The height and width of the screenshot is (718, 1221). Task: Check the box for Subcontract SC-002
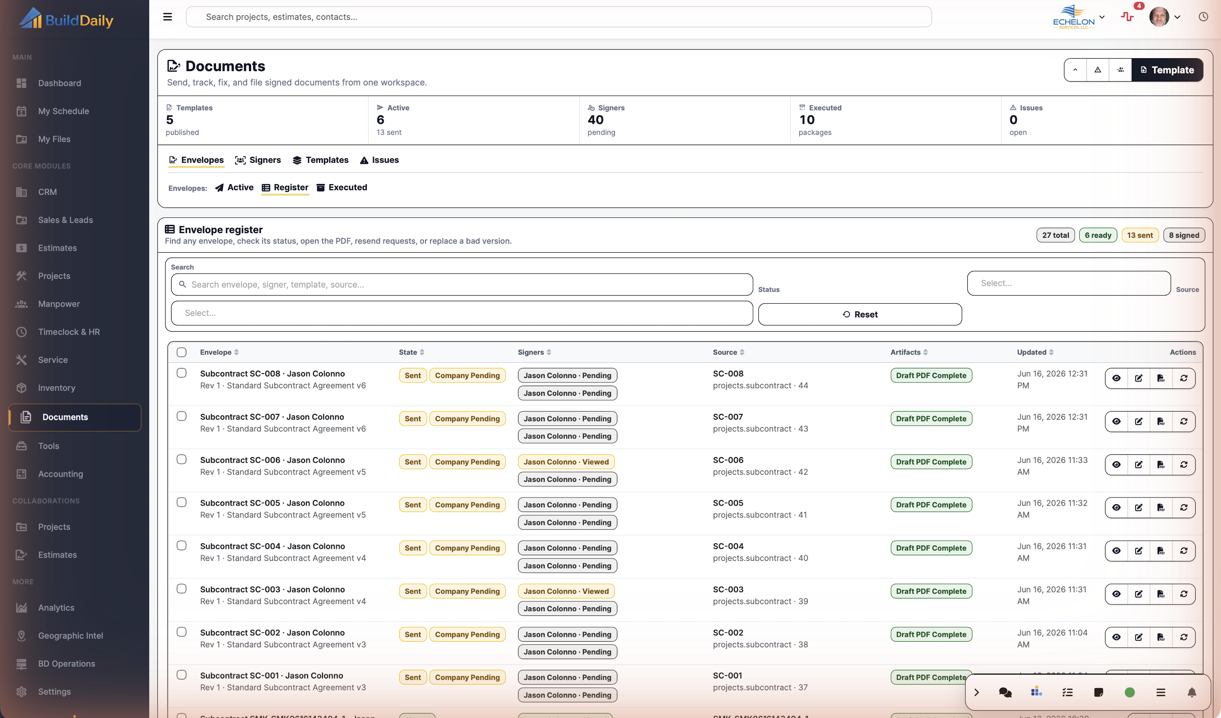[x=182, y=632]
